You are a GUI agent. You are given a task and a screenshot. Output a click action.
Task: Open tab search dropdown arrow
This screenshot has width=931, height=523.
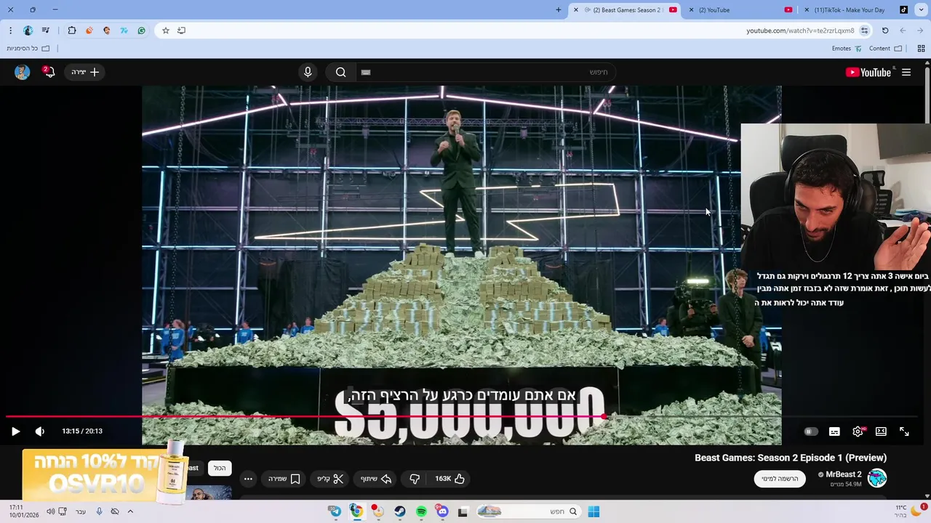pos(921,10)
